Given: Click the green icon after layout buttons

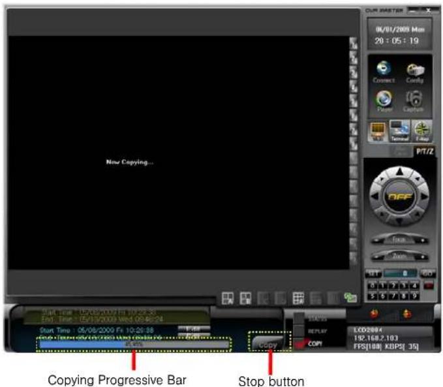Looking at the screenshot, I should pyautogui.click(x=350, y=298).
